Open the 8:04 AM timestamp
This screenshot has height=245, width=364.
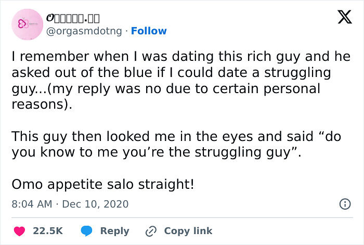(31, 204)
